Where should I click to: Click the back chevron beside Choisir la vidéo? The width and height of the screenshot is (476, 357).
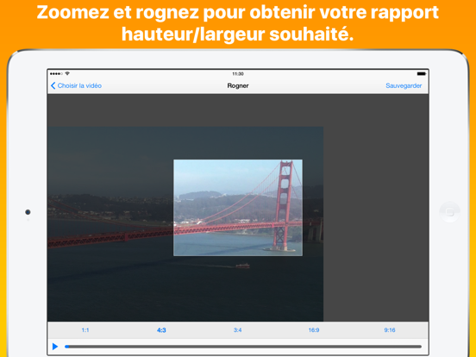[53, 85]
